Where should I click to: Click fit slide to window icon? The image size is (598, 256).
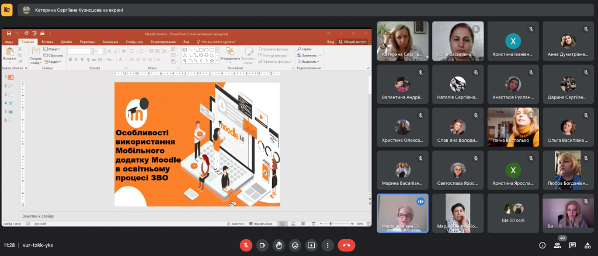click(x=368, y=224)
